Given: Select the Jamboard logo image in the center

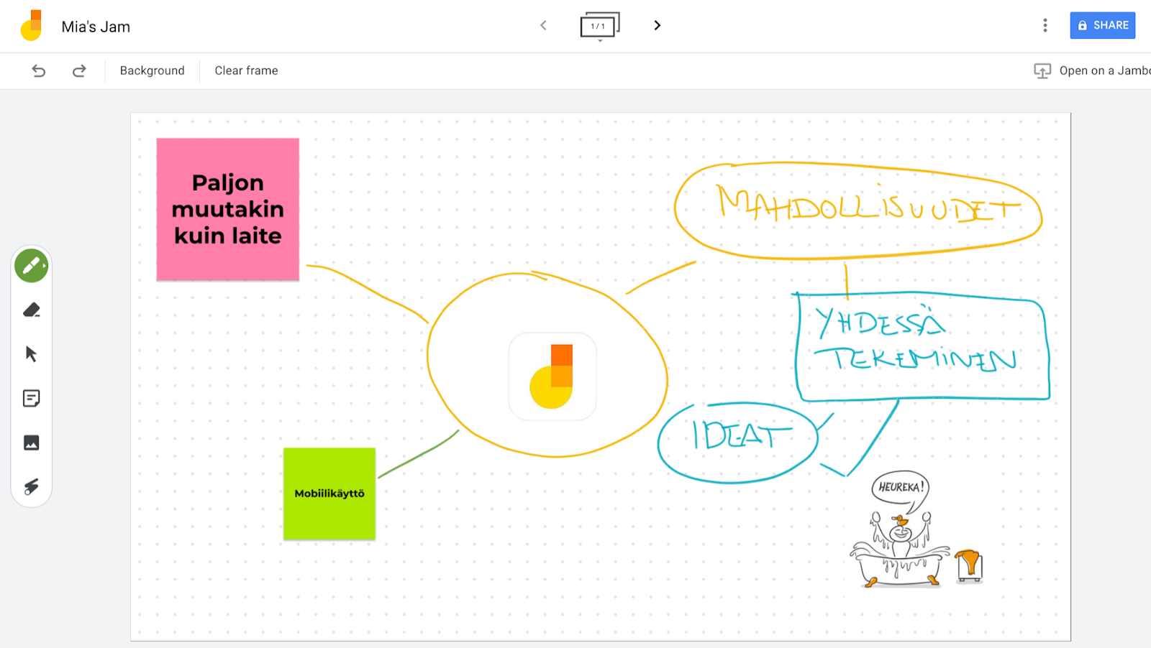Looking at the screenshot, I should [x=552, y=376].
